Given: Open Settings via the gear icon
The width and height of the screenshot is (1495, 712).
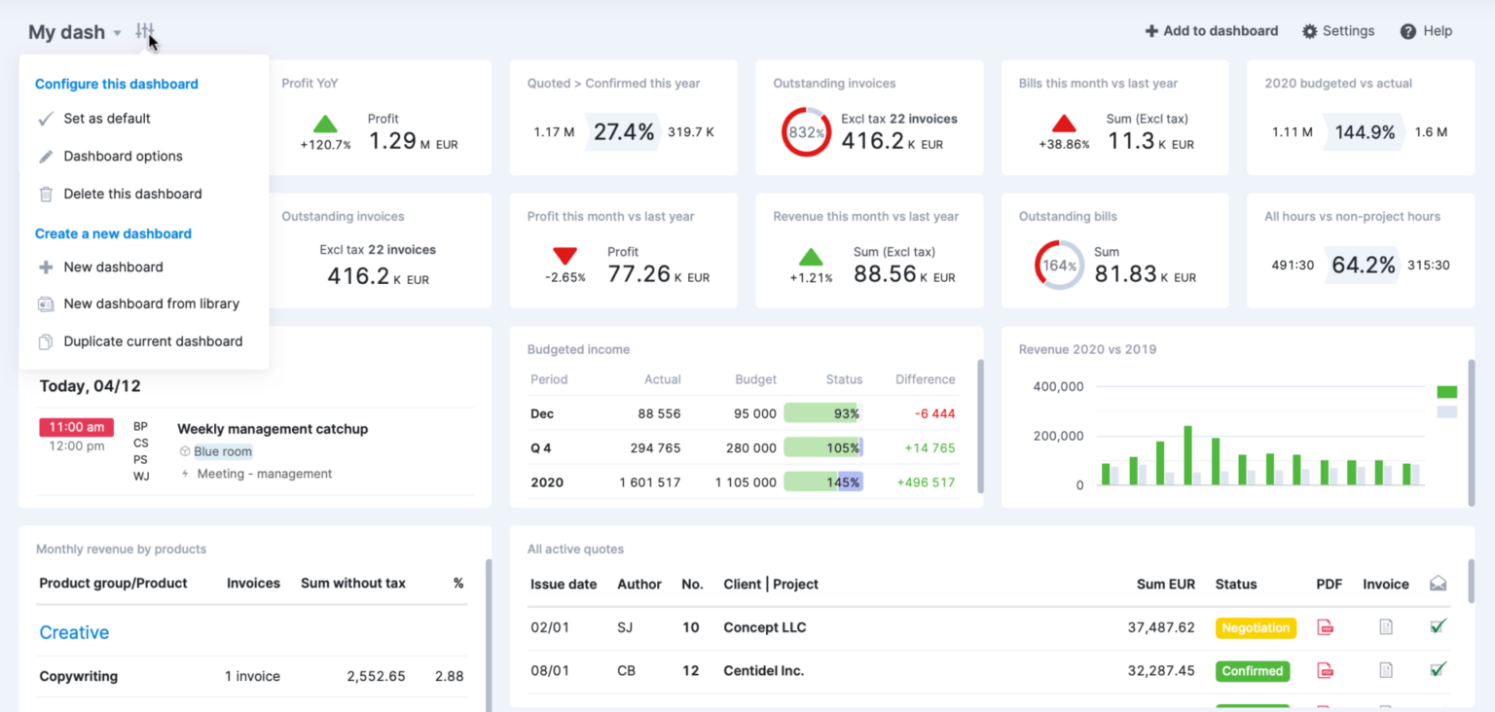Looking at the screenshot, I should pos(1310,30).
